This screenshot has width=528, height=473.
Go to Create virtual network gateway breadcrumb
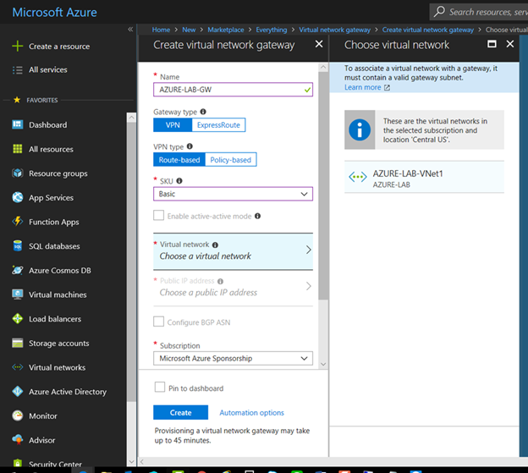click(x=428, y=30)
